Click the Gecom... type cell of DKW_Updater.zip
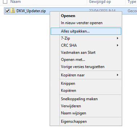Screen dimensions: 137x133 pos(132,11)
